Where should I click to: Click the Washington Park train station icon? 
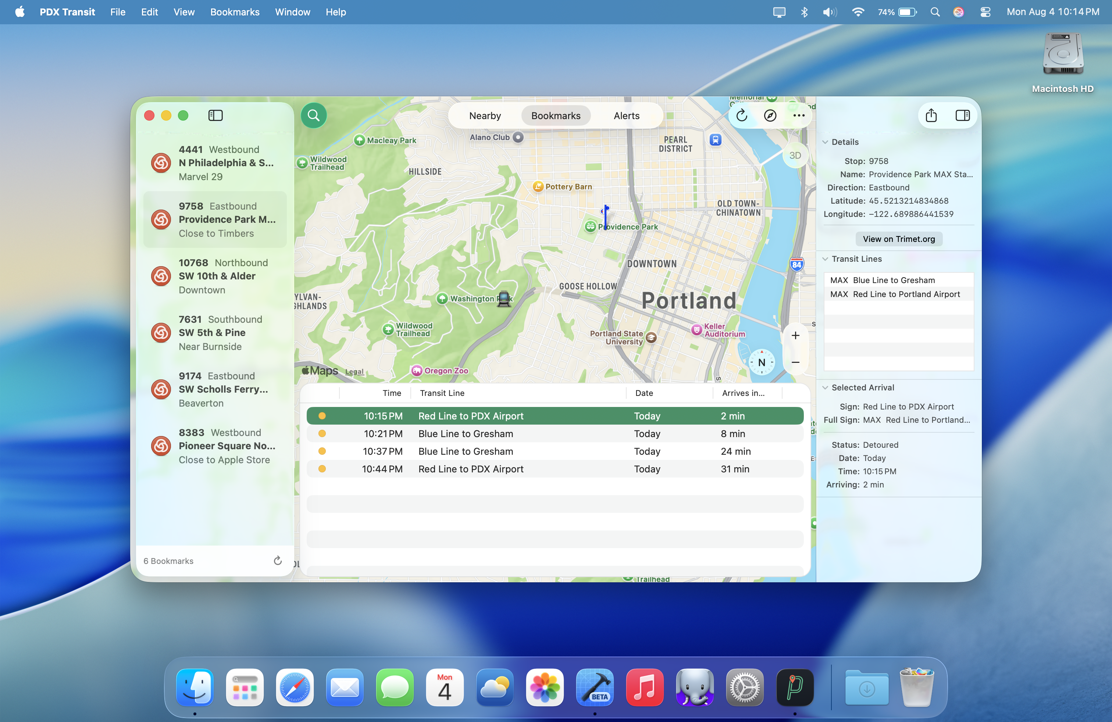pos(504,299)
